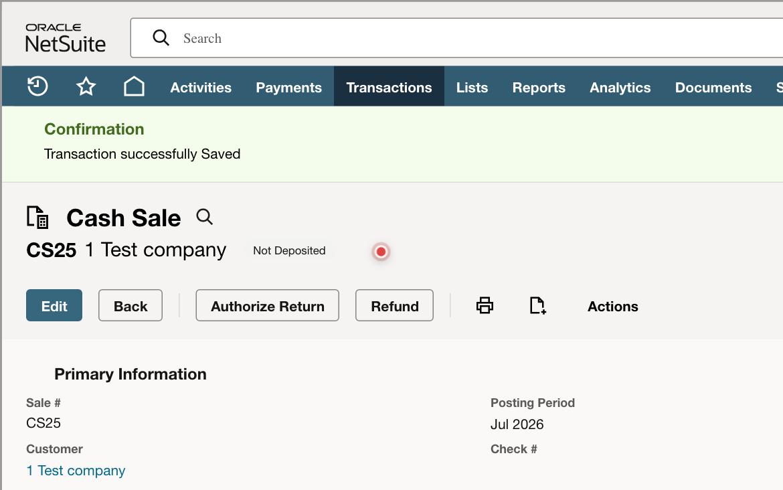Viewport: 783px width, 490px height.
Task: Click the print icon
Action: (485, 305)
